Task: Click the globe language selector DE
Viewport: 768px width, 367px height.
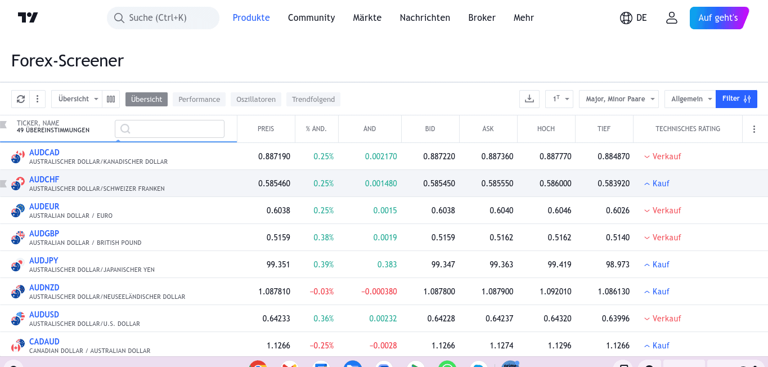Action: click(x=633, y=18)
